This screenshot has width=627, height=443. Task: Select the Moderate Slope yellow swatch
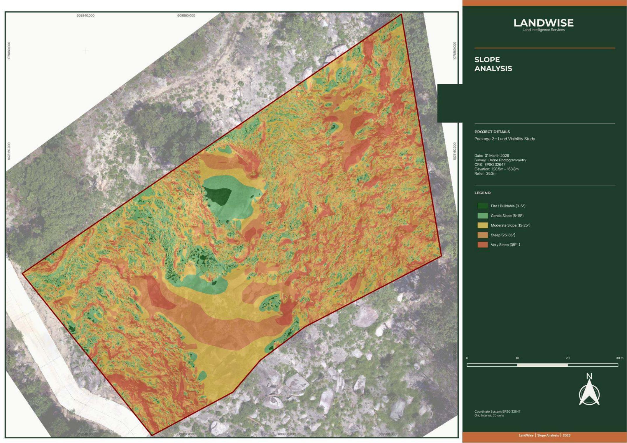(482, 225)
